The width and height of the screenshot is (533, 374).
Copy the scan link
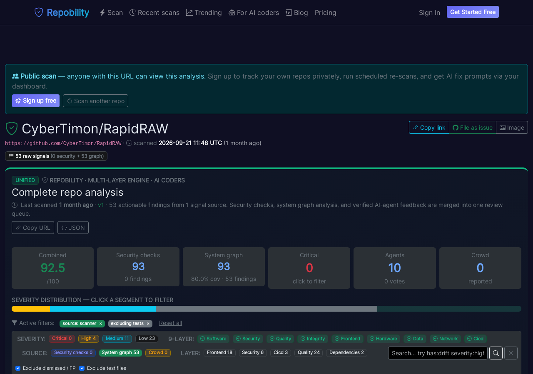tap(429, 128)
